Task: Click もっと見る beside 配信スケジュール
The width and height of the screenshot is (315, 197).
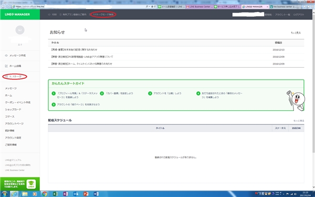Action: coord(299,121)
